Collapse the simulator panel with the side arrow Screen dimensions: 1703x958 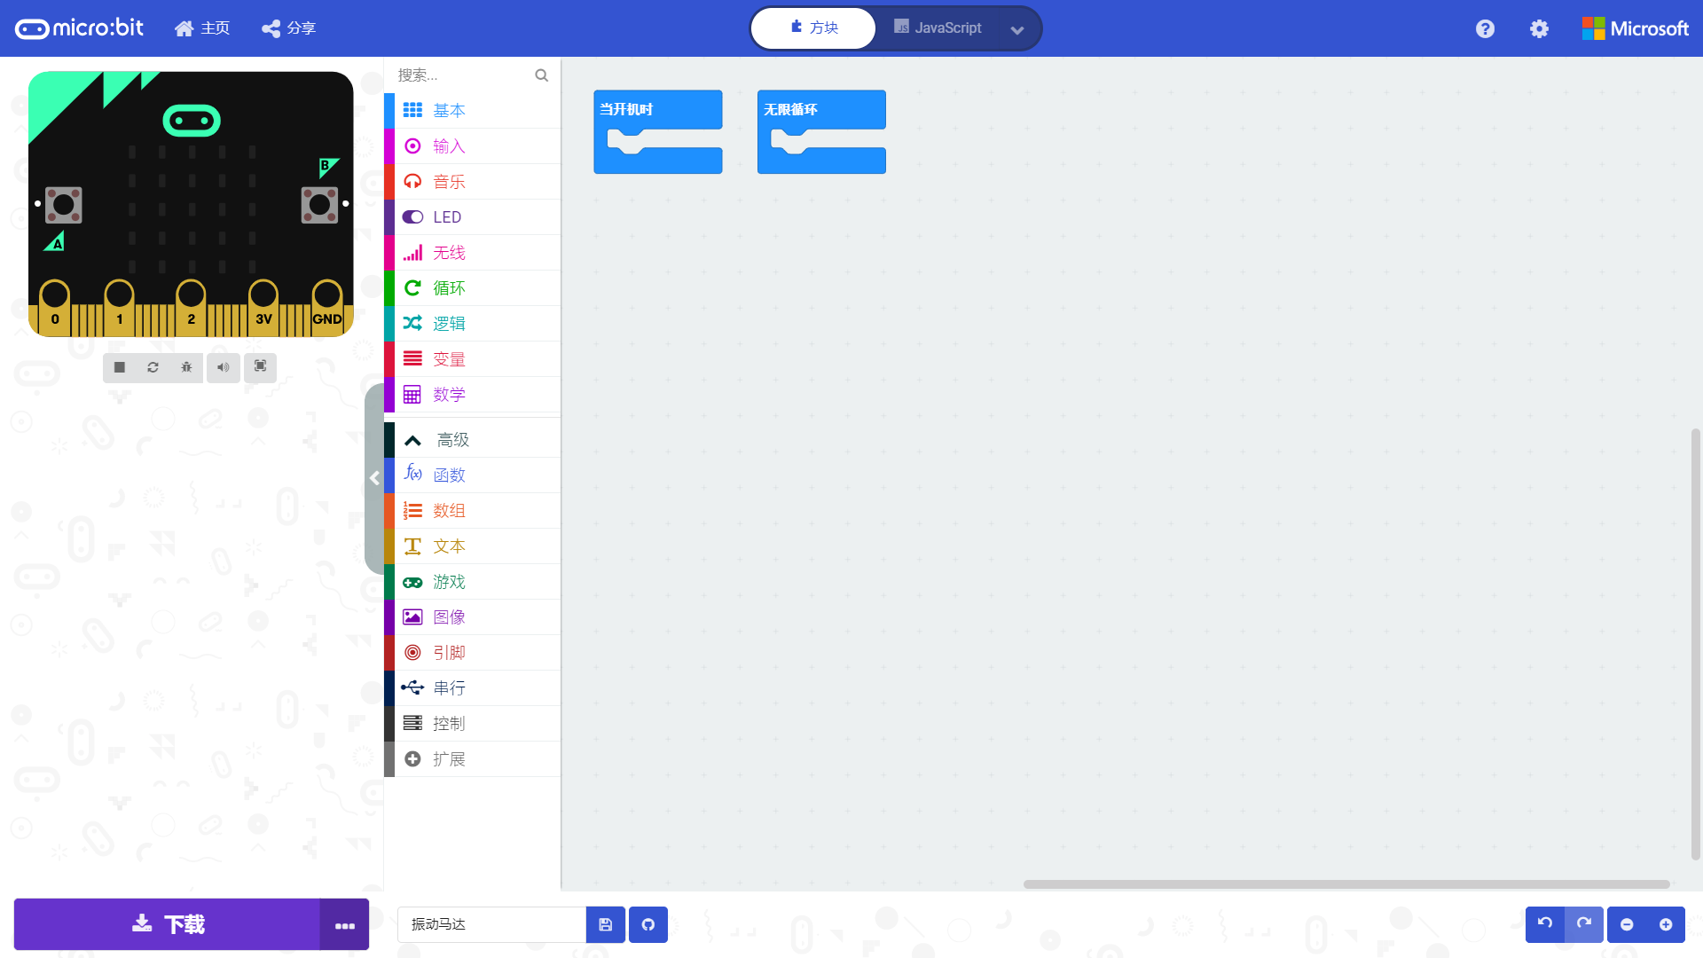pos(374,478)
